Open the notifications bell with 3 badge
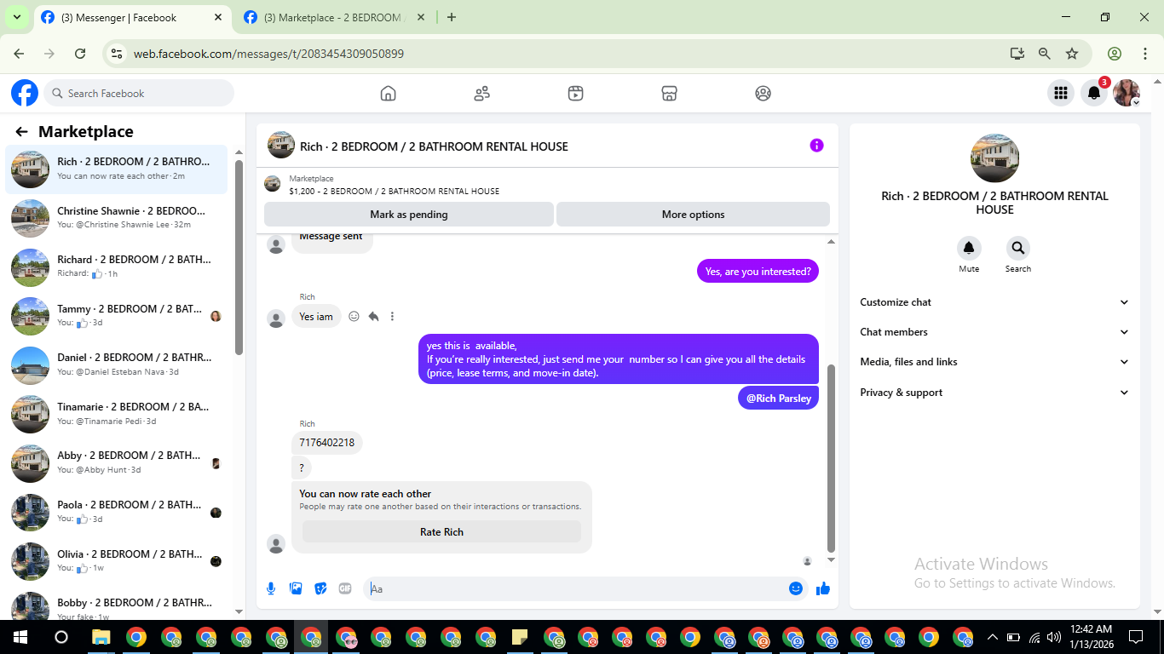1164x654 pixels. [x=1094, y=94]
